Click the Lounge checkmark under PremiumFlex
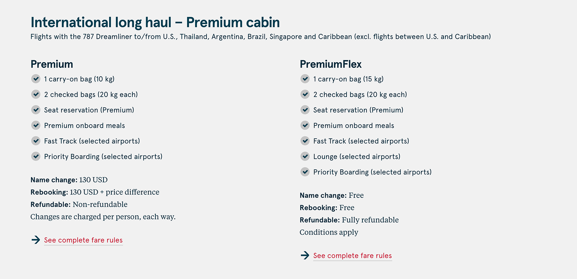The image size is (577, 279). [305, 156]
